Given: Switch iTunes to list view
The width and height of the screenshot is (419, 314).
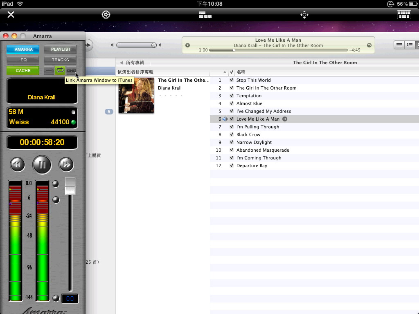Looking at the screenshot, I should 399,45.
